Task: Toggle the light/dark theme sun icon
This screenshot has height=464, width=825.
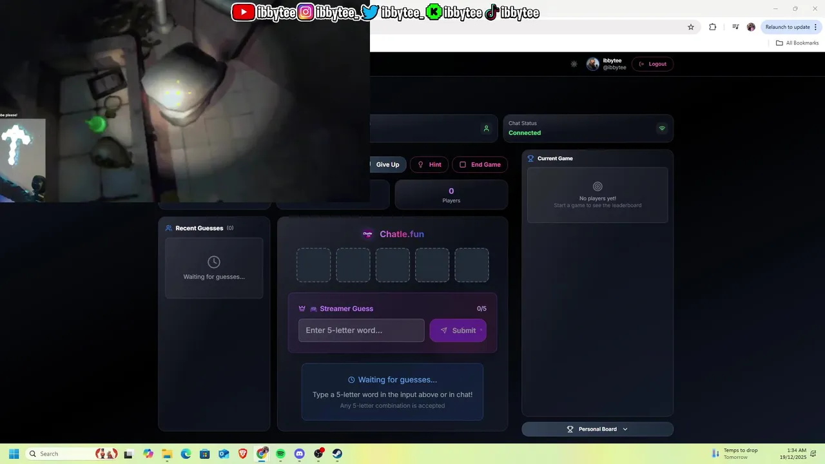Action: [x=574, y=64]
